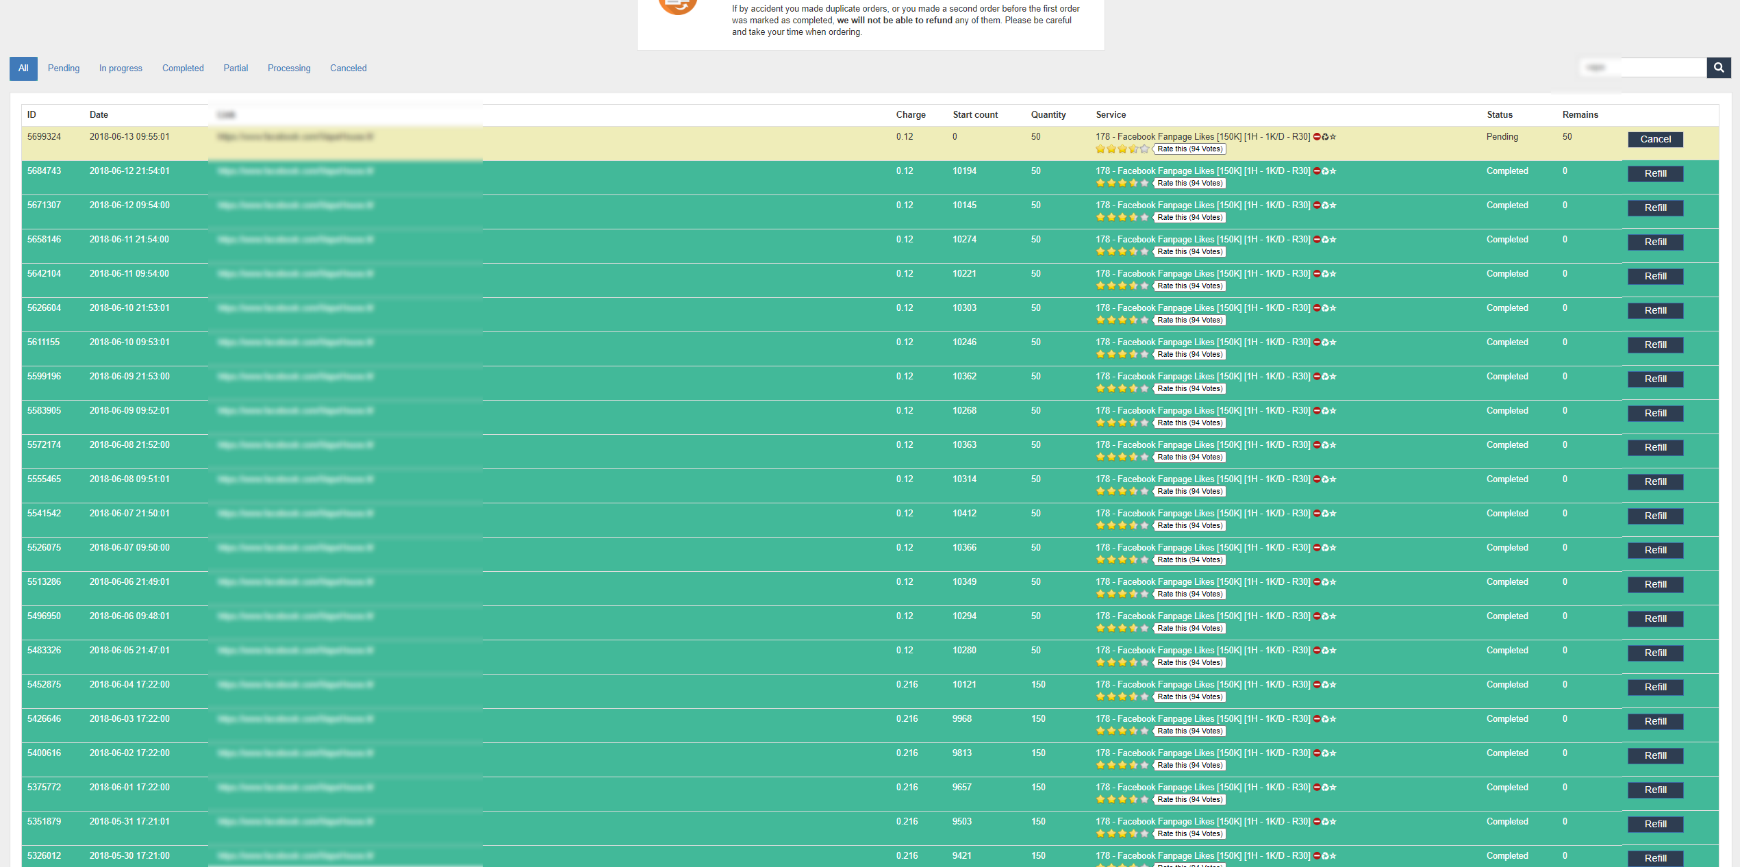Switch to the Canceled tab
Viewport: 1740px width, 867px height.
pyautogui.click(x=349, y=68)
